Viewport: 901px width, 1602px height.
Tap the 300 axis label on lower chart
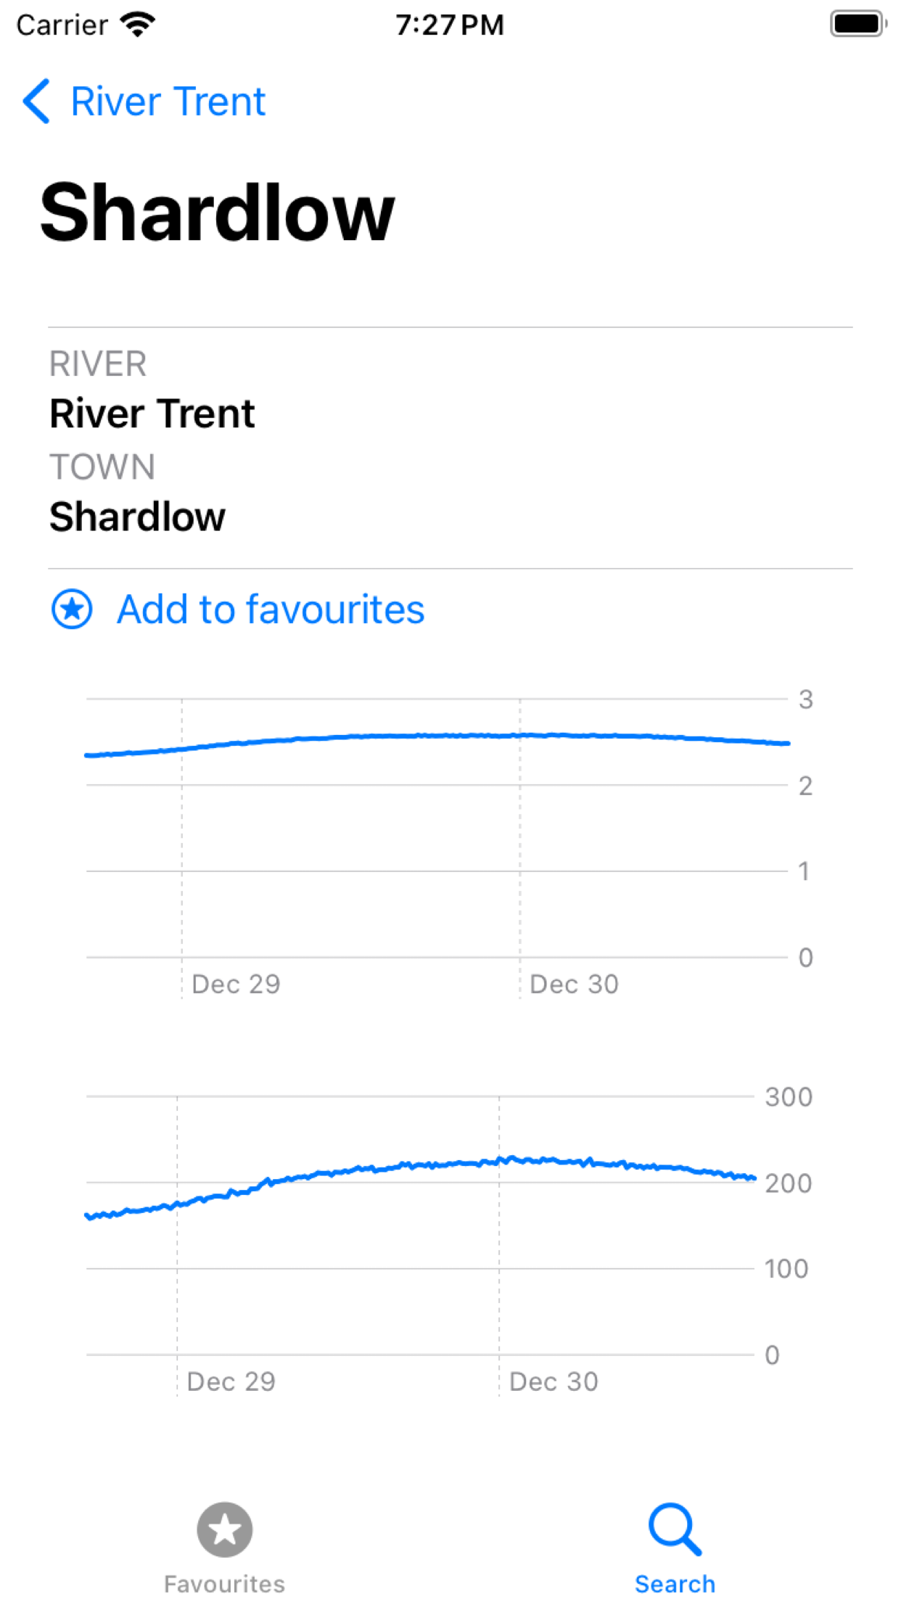coord(789,1097)
